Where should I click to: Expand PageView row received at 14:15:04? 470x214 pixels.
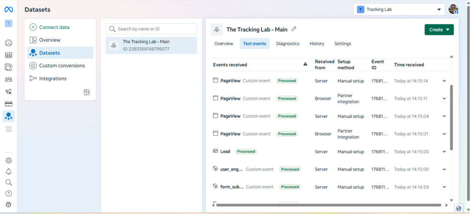[444, 116]
